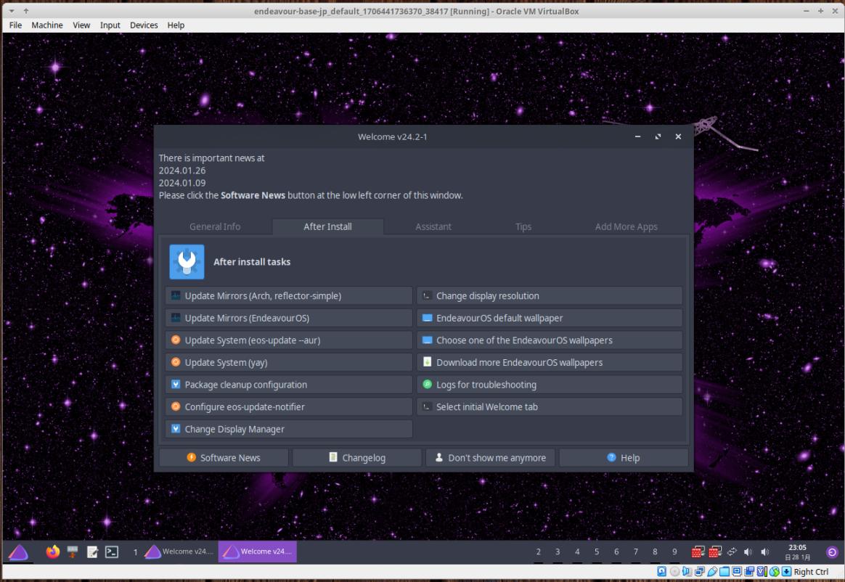Click VirtualBox network adapters status icon
The width and height of the screenshot is (845, 582).
700,572
